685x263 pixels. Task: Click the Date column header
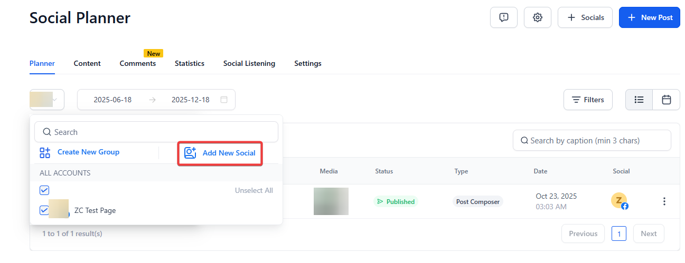[x=540, y=171]
